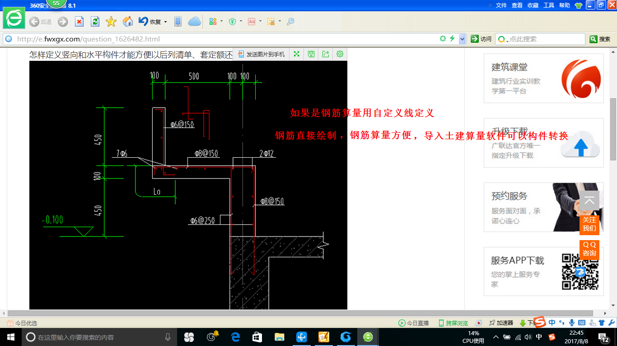This screenshot has height=346, width=617.
Task: Expand dropdown beside screenshot icon
Action: (280, 21)
